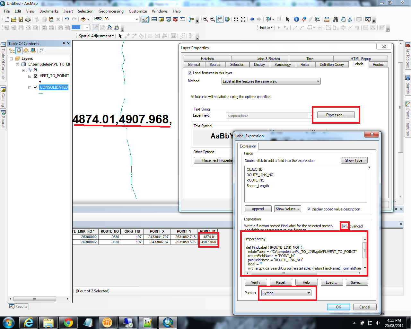Open the Spatial Adjustment dropdown menu
This screenshot has width=411, height=329.
pos(96,36)
